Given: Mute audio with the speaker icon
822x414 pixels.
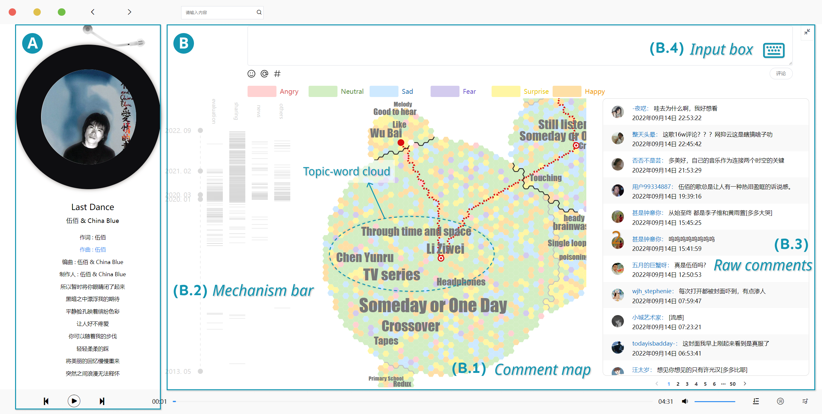Looking at the screenshot, I should click(685, 401).
